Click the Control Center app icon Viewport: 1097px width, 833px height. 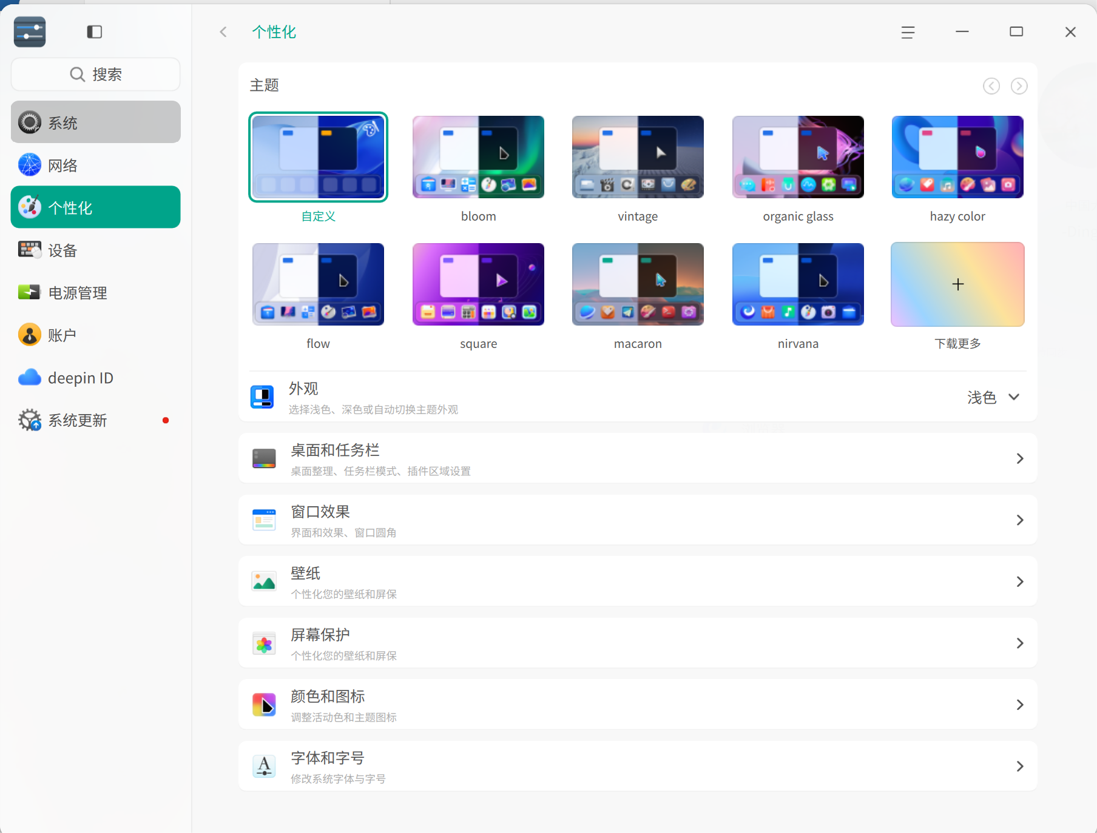tap(30, 32)
